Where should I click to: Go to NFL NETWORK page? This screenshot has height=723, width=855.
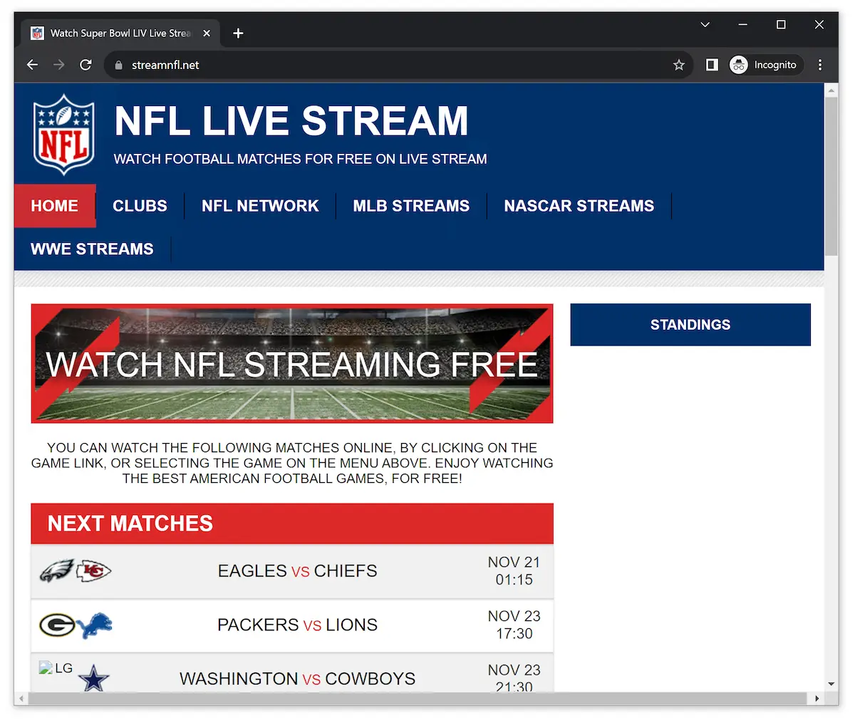click(x=260, y=206)
